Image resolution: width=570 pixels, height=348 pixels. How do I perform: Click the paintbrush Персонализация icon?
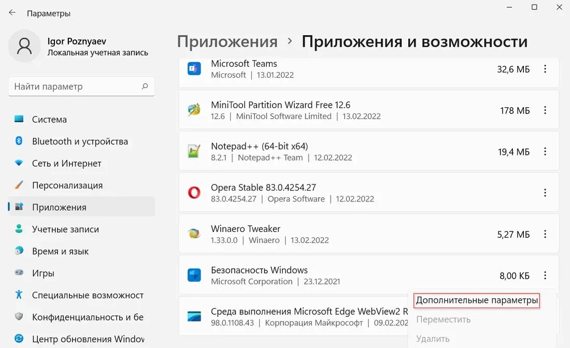pyautogui.click(x=19, y=184)
